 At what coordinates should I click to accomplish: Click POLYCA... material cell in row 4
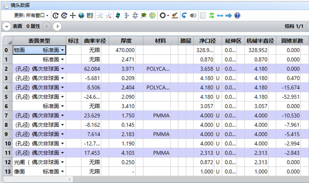(157, 87)
